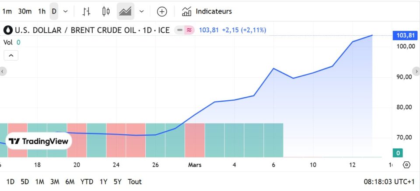Click the 103,81 current price label
Screen dimensions: 420x191
click(x=405, y=35)
